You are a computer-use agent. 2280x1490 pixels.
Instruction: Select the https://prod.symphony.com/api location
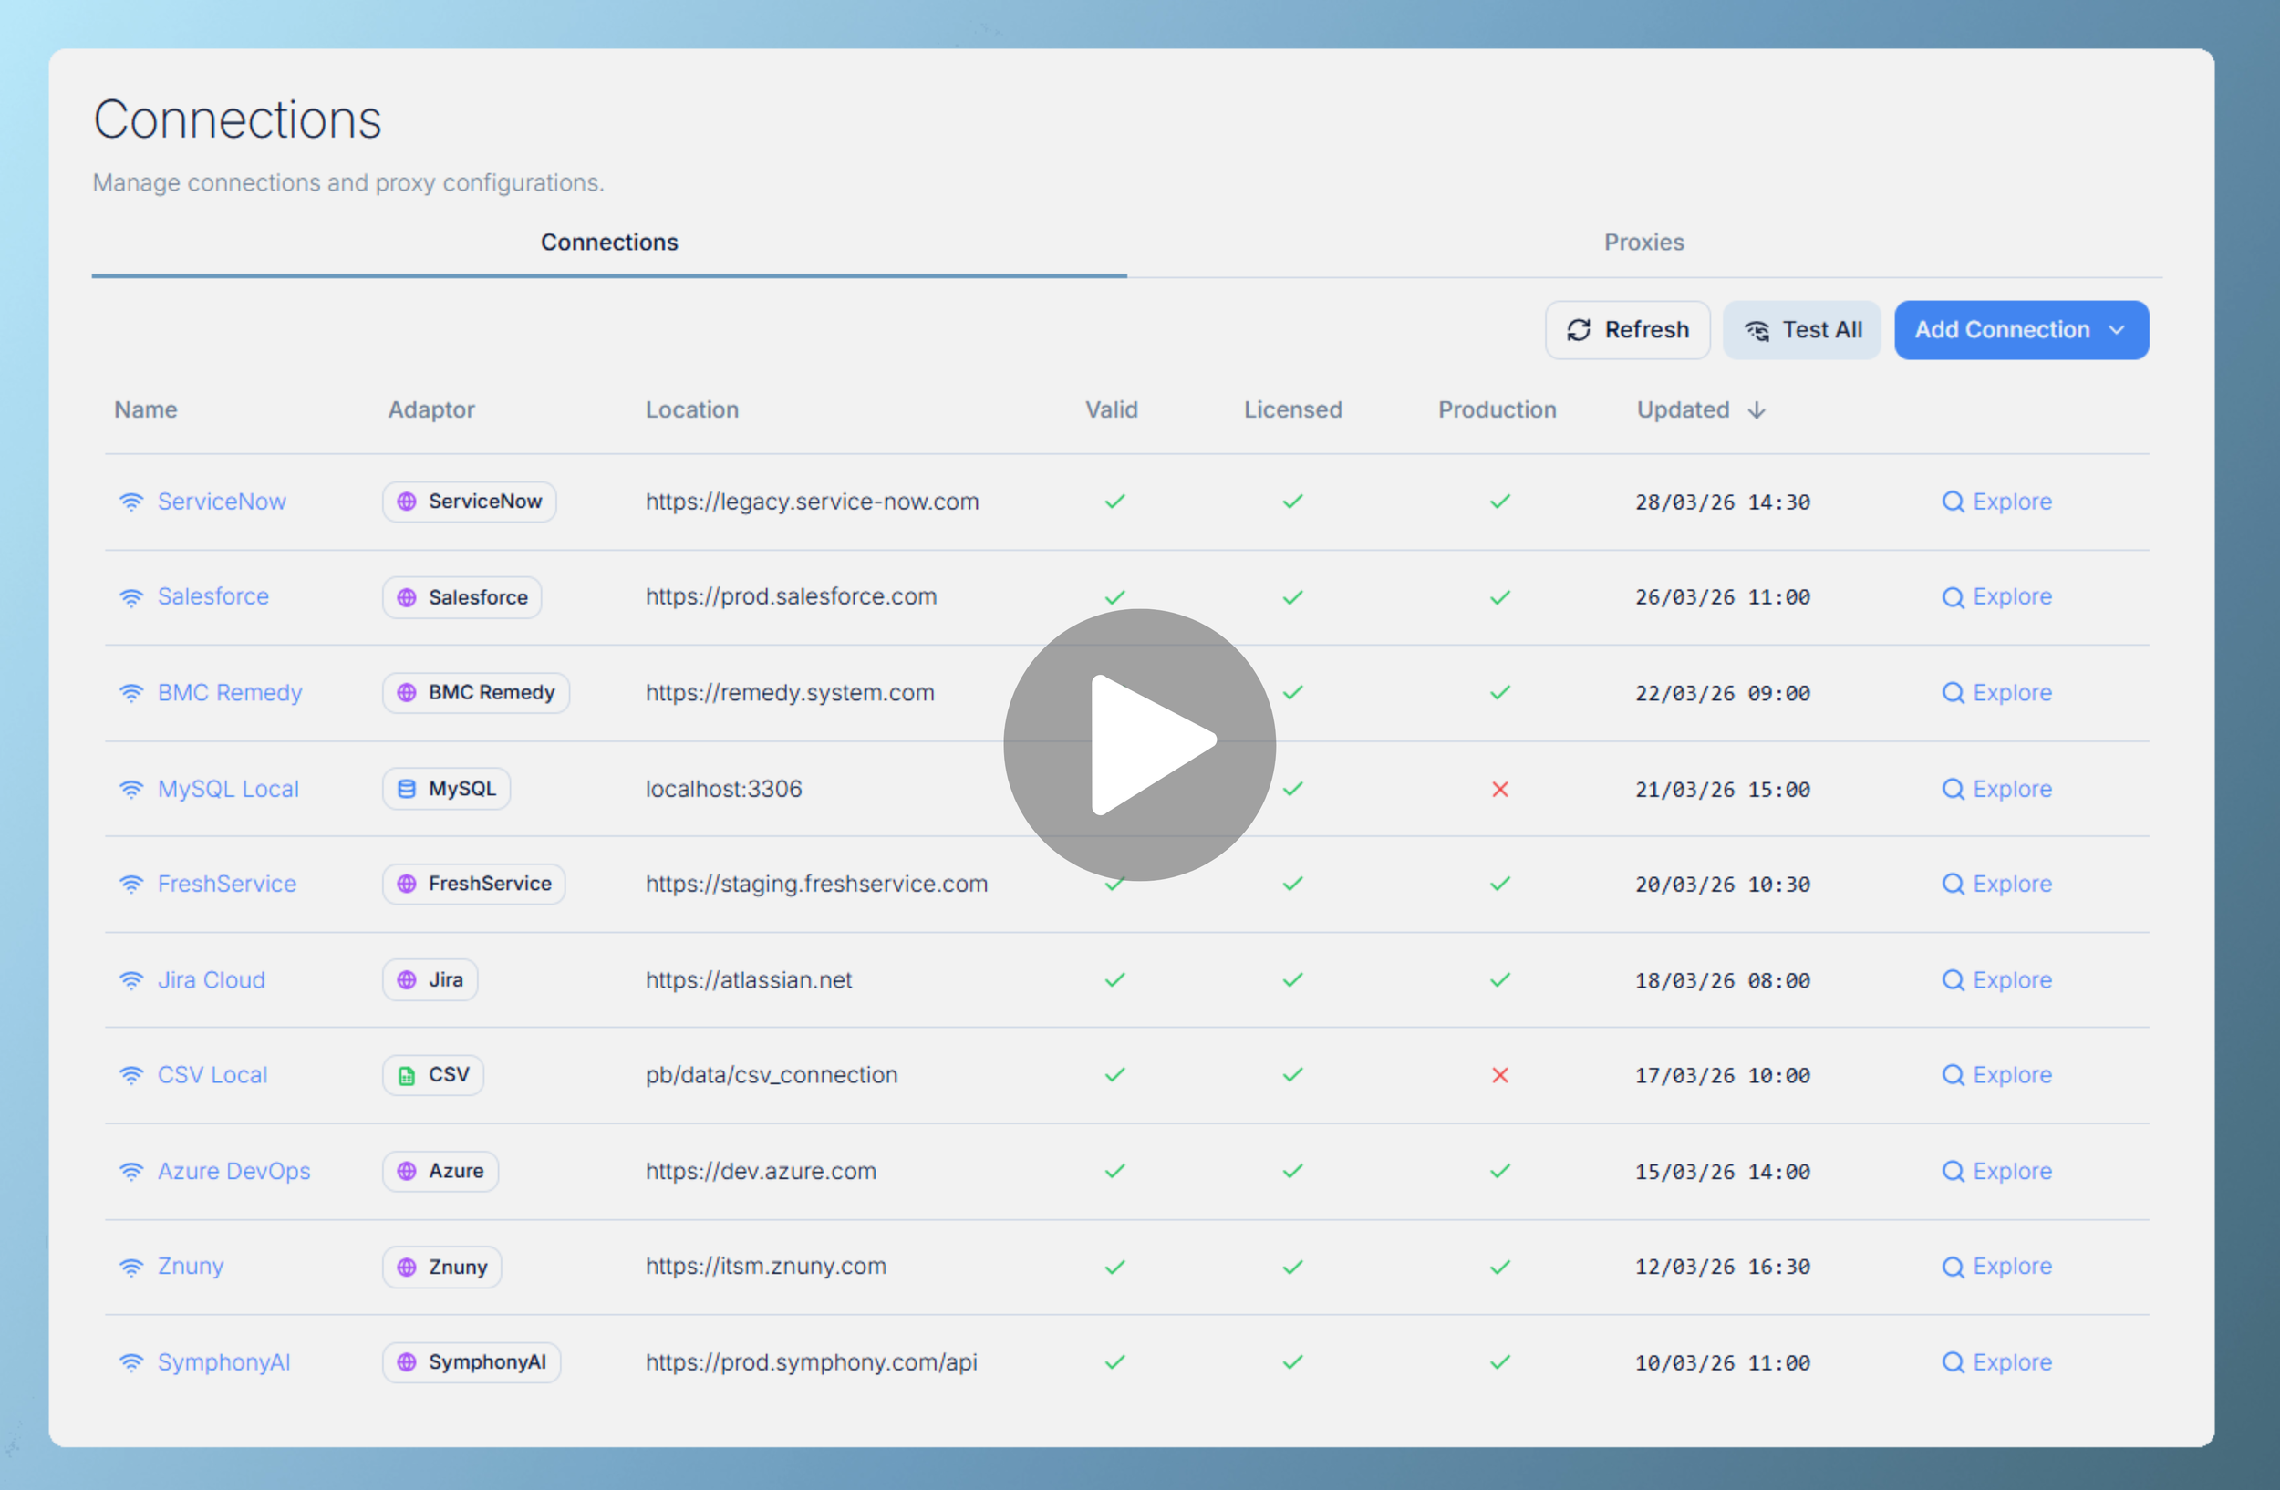coord(812,1362)
